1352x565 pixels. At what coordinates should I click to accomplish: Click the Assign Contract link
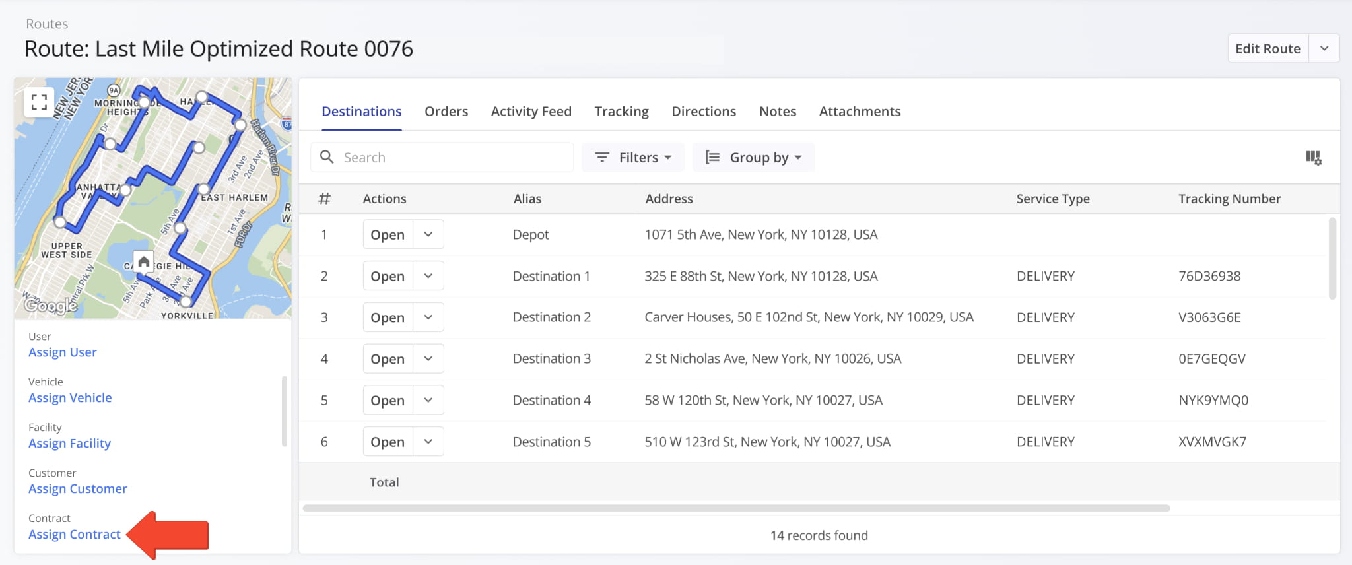(75, 534)
